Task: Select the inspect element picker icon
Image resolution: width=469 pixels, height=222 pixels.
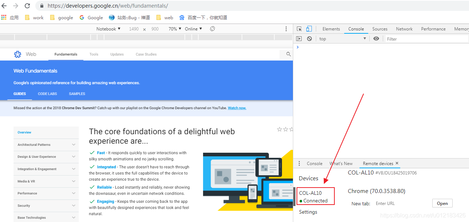Action: (x=299, y=29)
